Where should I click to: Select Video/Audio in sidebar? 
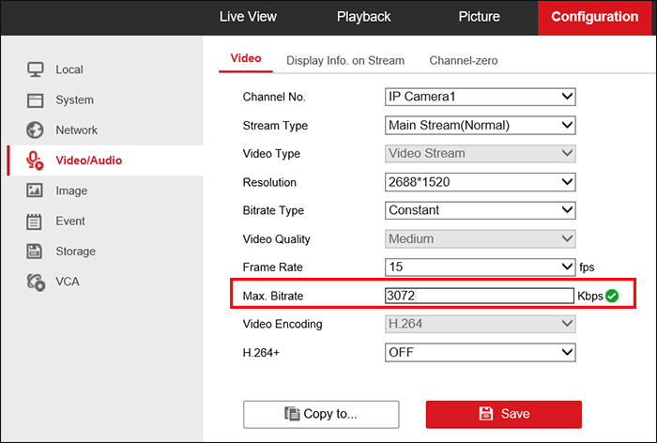click(x=105, y=160)
